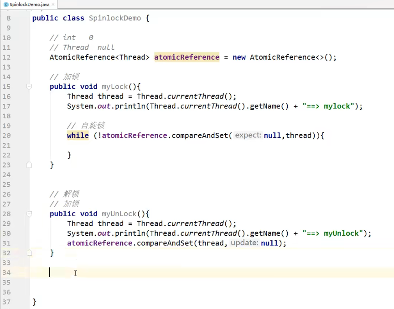The height and width of the screenshot is (309, 394).
Task: Click compareAndSet call on line 31
Action: click(165, 243)
